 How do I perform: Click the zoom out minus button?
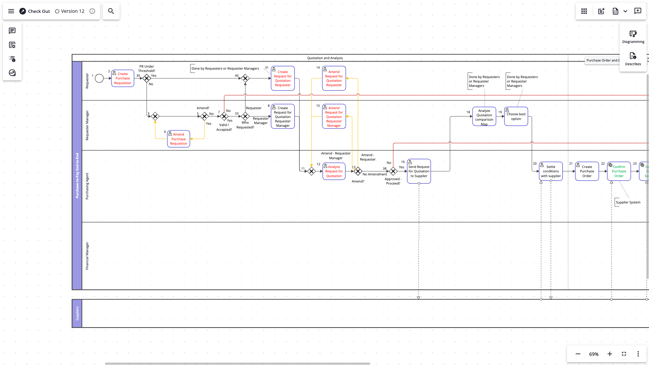578,354
